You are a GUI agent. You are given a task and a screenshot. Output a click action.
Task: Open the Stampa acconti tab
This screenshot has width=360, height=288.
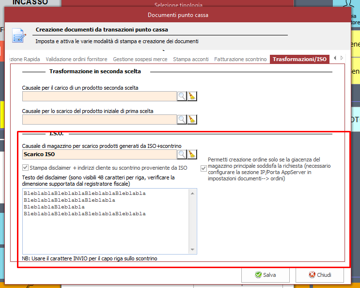pos(190,59)
